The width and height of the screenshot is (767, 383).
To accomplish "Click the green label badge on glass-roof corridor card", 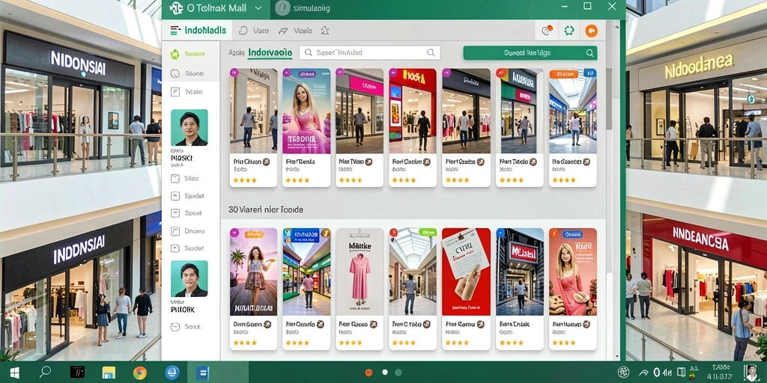I will (x=427, y=232).
